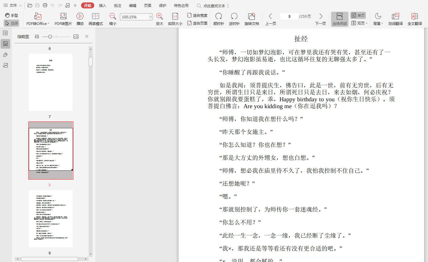Rotate page 顺时针 clockwise
Screen dimensions: 428x262
(219, 19)
